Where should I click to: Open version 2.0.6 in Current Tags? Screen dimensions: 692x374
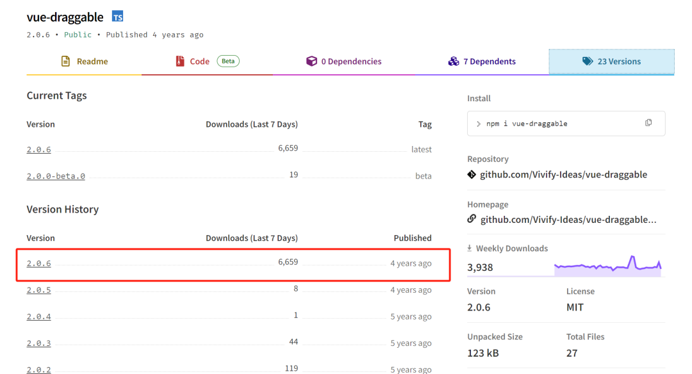point(38,150)
